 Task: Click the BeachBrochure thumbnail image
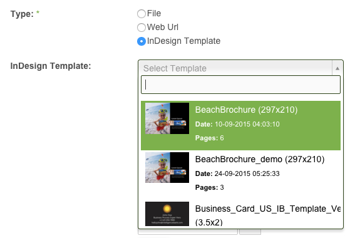(167, 118)
